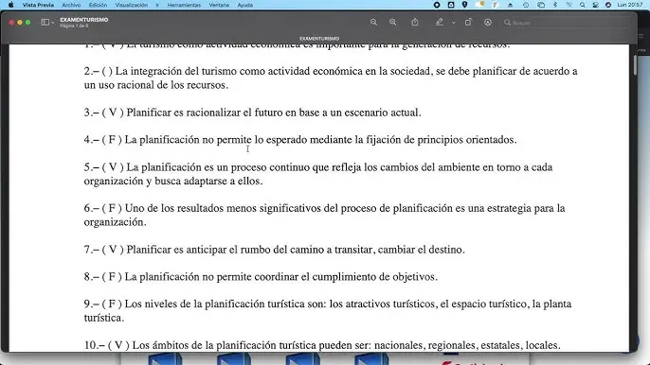Click the tray box icon in menu bar
650x365 pixels.
[451, 5]
